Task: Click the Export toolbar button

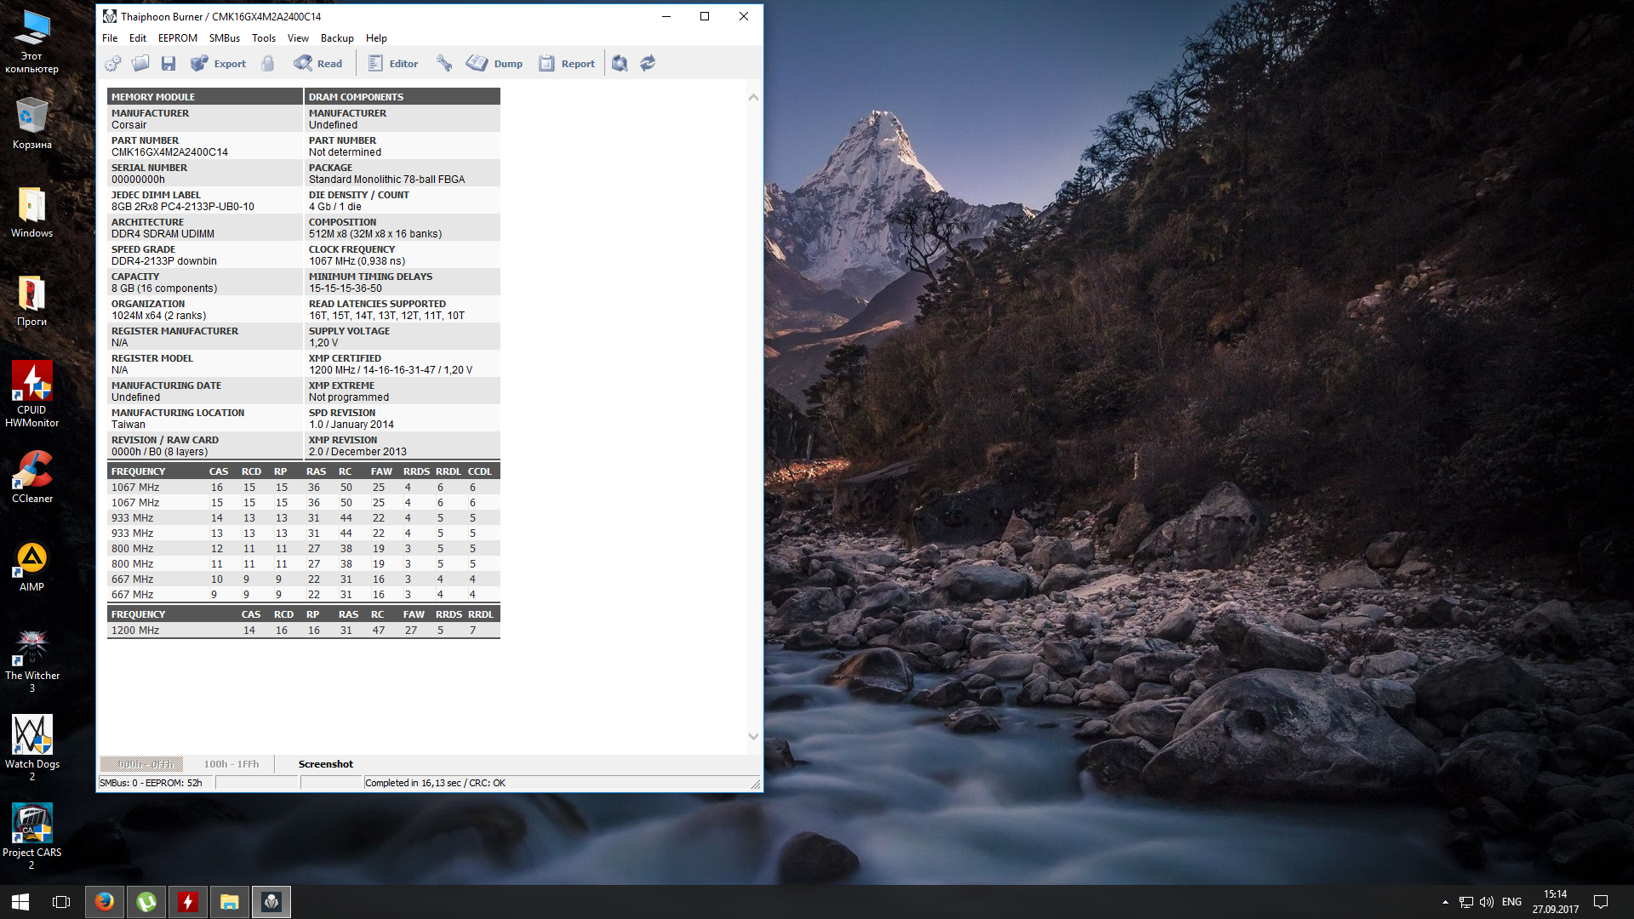Action: click(x=219, y=64)
